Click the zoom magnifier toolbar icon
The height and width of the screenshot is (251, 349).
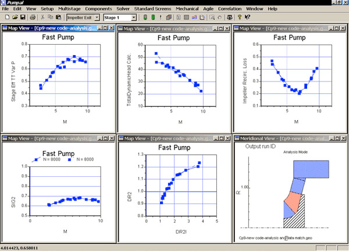tap(212, 17)
